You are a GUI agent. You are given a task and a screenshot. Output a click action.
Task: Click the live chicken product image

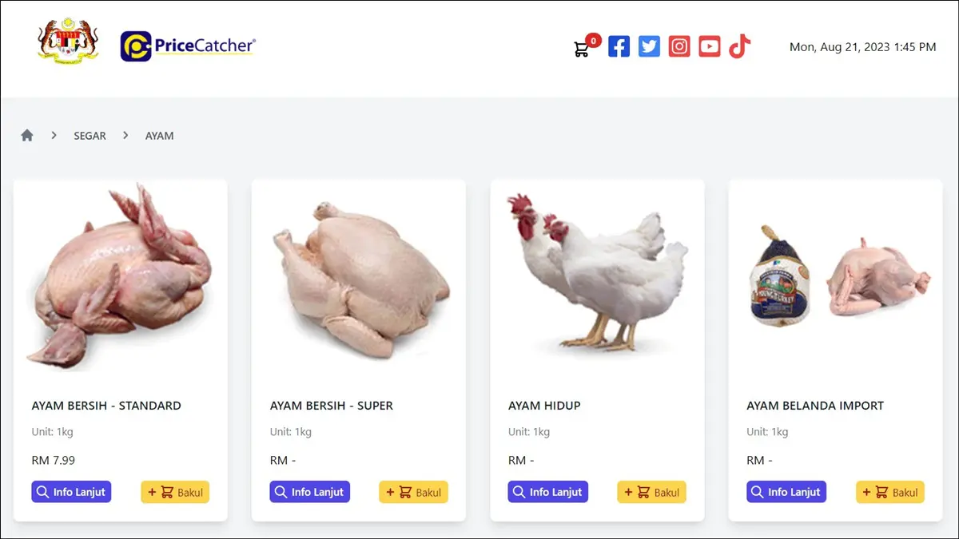click(597, 271)
